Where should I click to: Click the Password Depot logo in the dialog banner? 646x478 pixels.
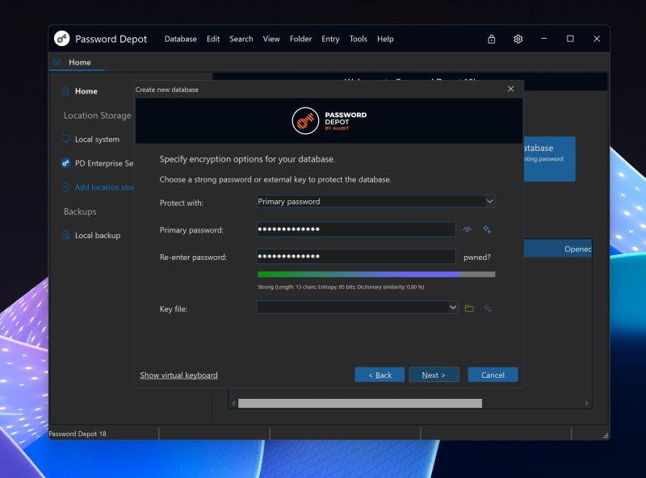click(x=329, y=121)
